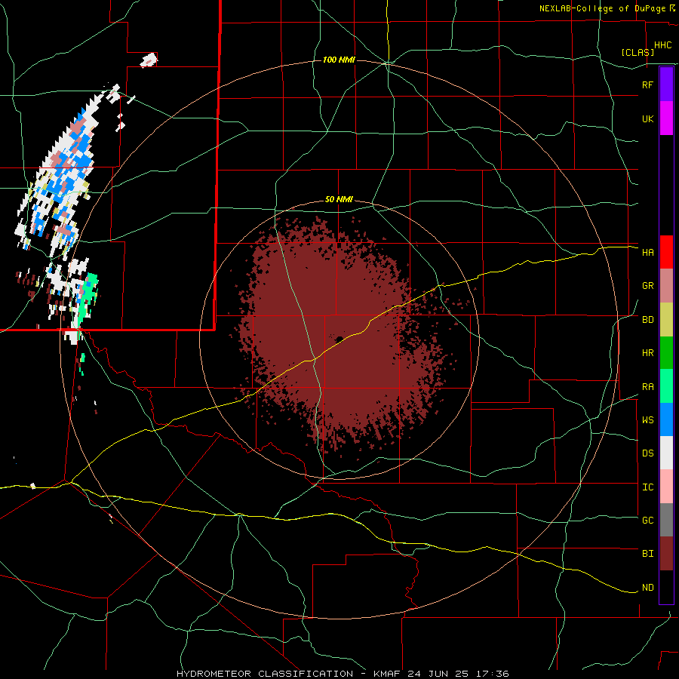Screen dimensions: 679x679
Task: Click the ND legend label
Action: tap(647, 588)
